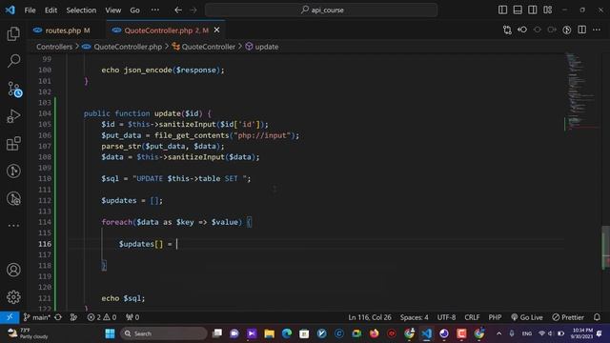Go forward with navigation right arrow

point(193,10)
